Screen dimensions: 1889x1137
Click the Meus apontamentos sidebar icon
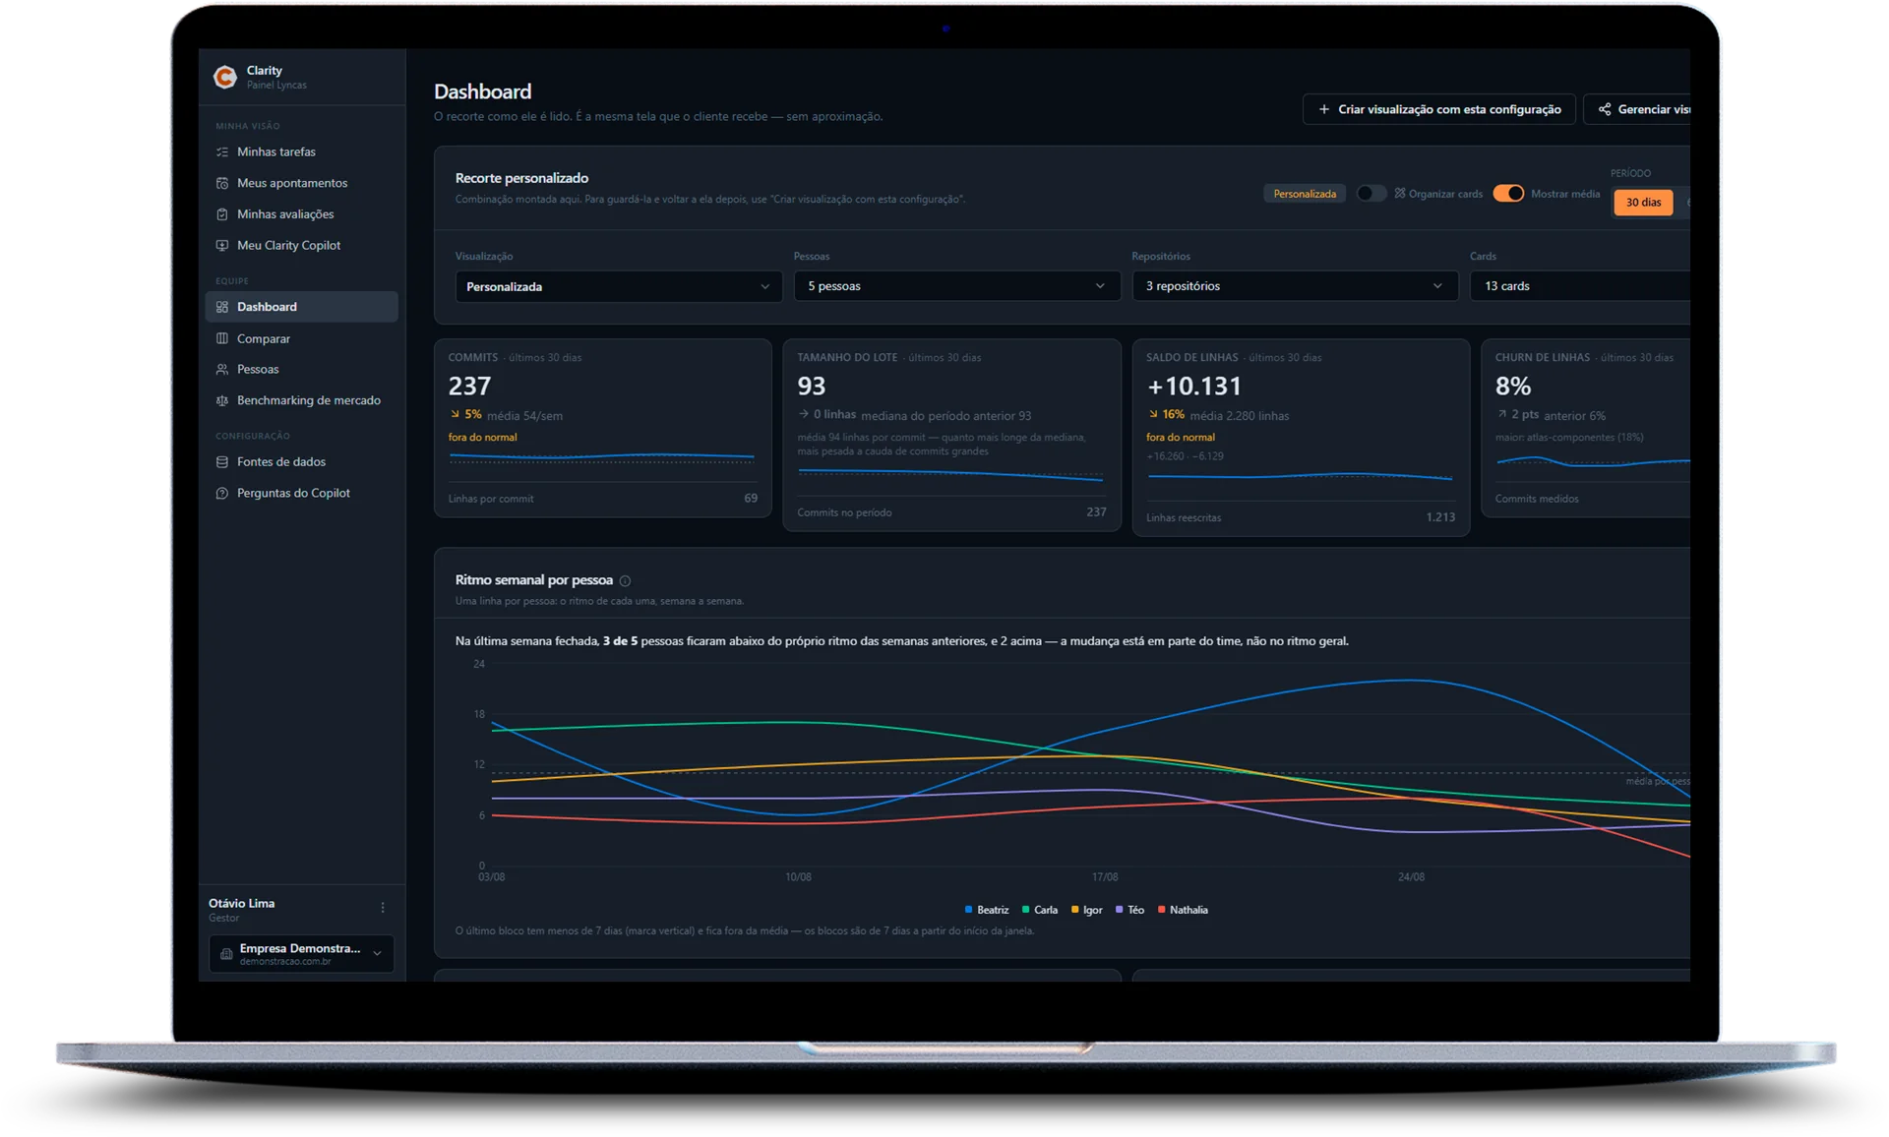tap(222, 183)
